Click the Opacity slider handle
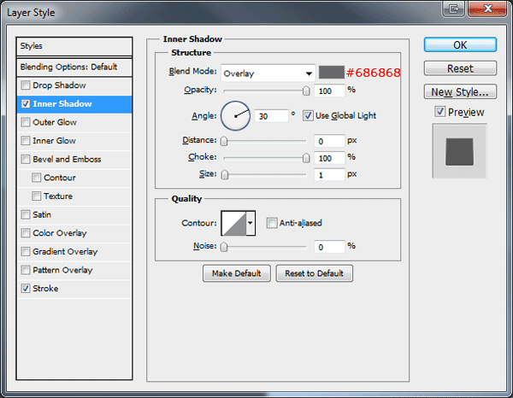 (x=306, y=91)
